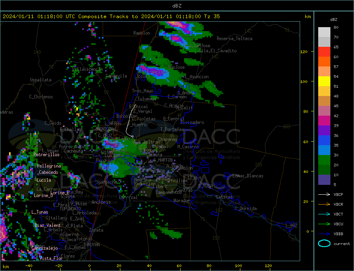Click the green VBCU arrow in legend
The image size is (354, 271).
[x=324, y=224]
